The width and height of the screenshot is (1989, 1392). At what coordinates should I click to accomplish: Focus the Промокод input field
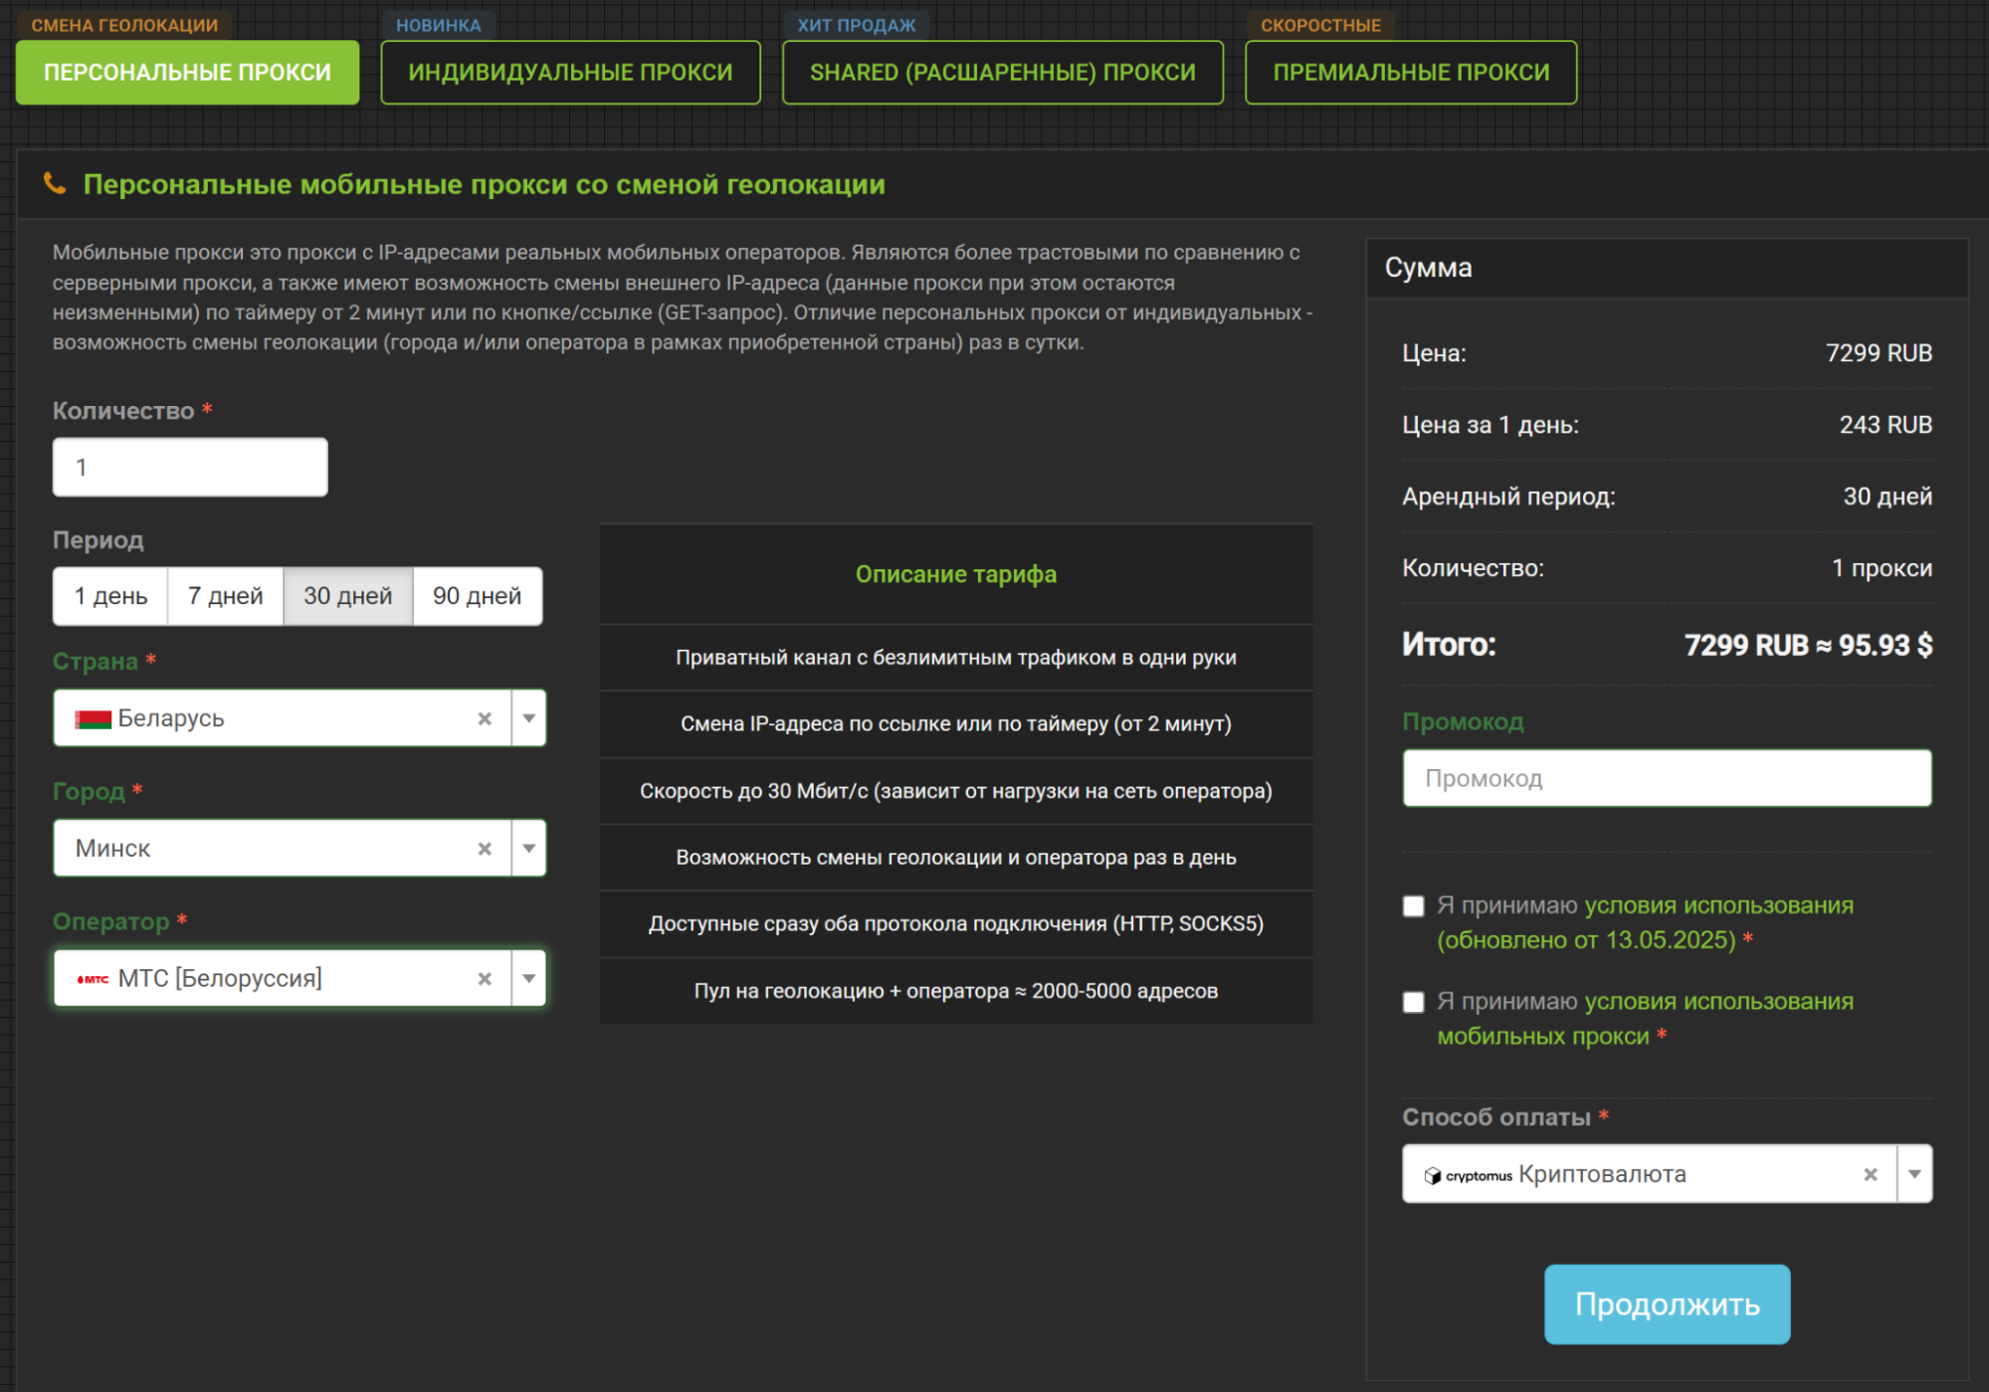(x=1666, y=778)
